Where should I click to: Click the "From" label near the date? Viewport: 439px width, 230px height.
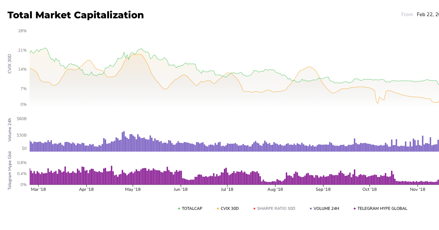(x=407, y=15)
